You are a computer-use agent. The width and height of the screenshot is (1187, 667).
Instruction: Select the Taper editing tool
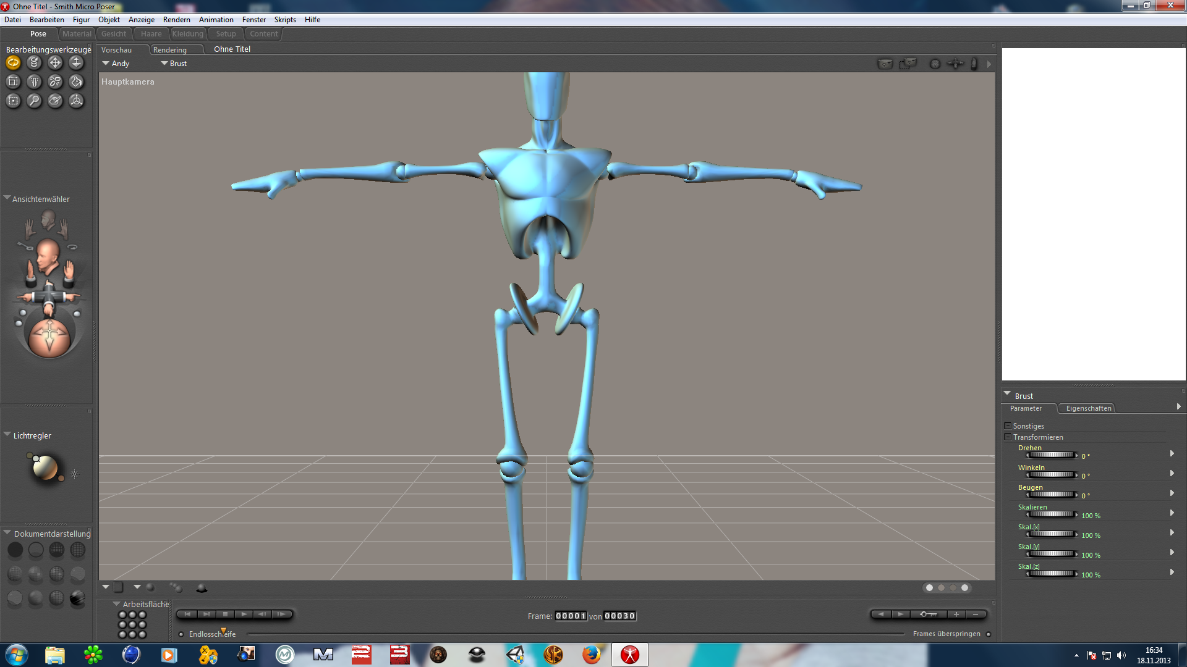coord(34,82)
